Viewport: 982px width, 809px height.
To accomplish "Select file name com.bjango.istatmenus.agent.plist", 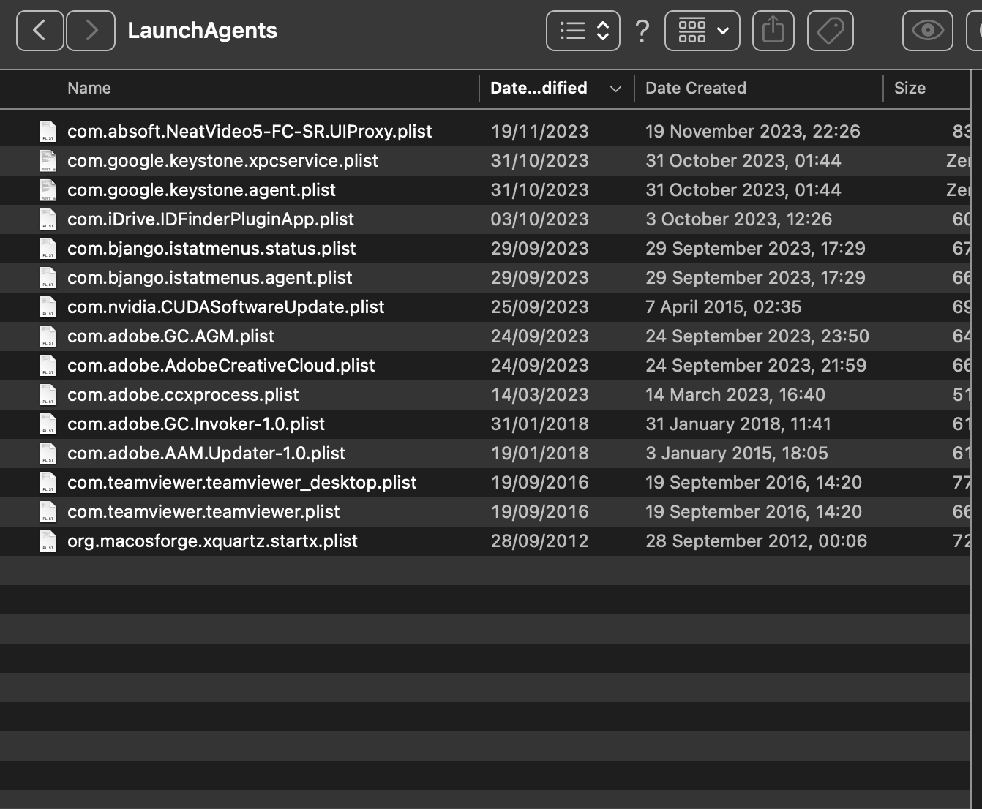I will [210, 278].
